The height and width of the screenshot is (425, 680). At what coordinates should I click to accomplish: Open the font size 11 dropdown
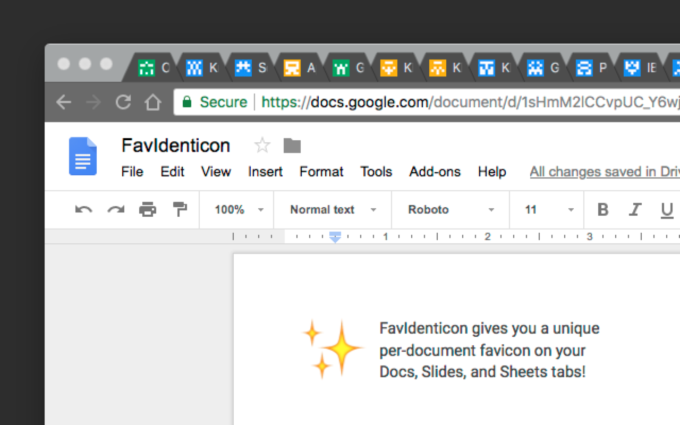549,209
